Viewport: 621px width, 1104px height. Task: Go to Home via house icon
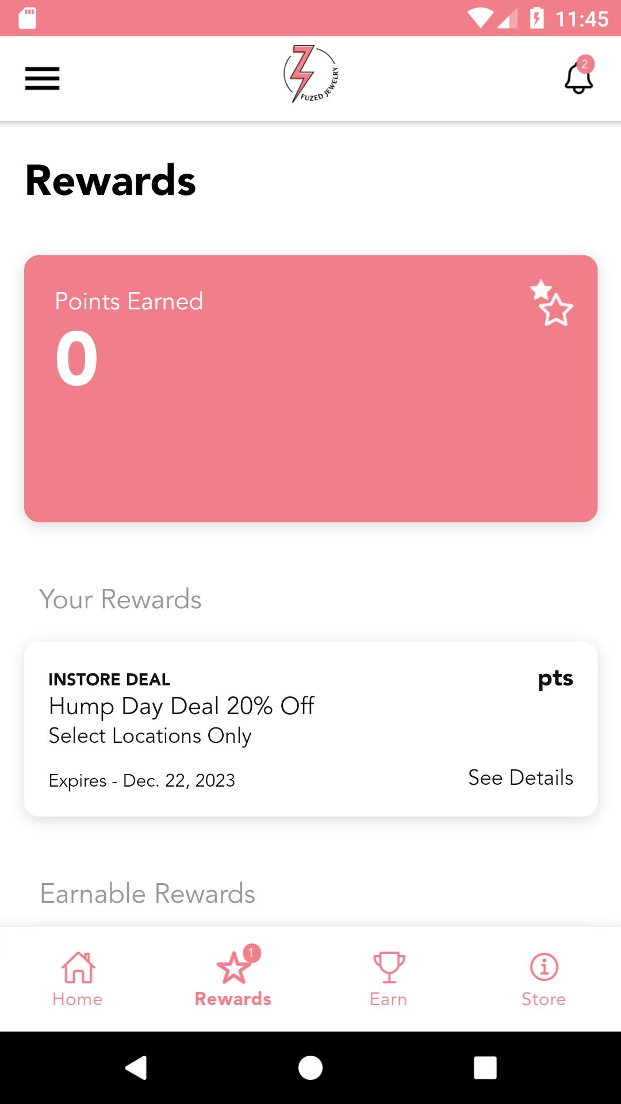[x=78, y=967]
